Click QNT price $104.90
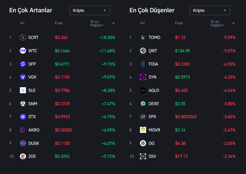 (183, 51)
